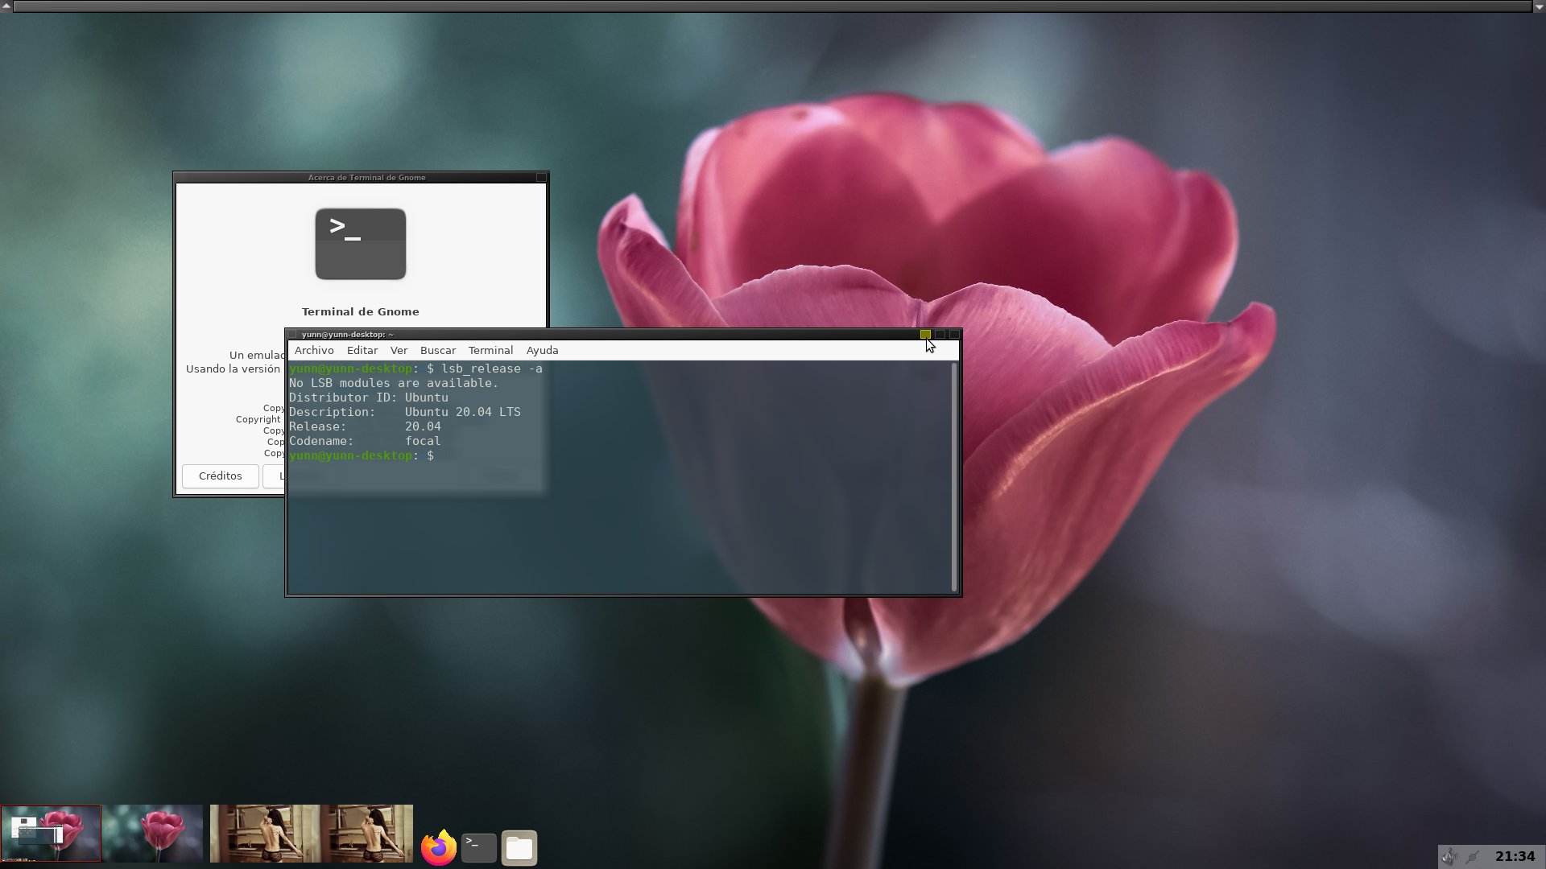Open the Ver menu

click(399, 351)
